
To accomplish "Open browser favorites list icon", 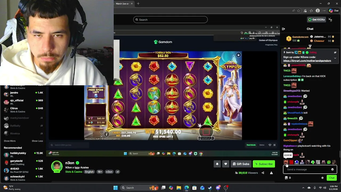I will tap(311, 11).
